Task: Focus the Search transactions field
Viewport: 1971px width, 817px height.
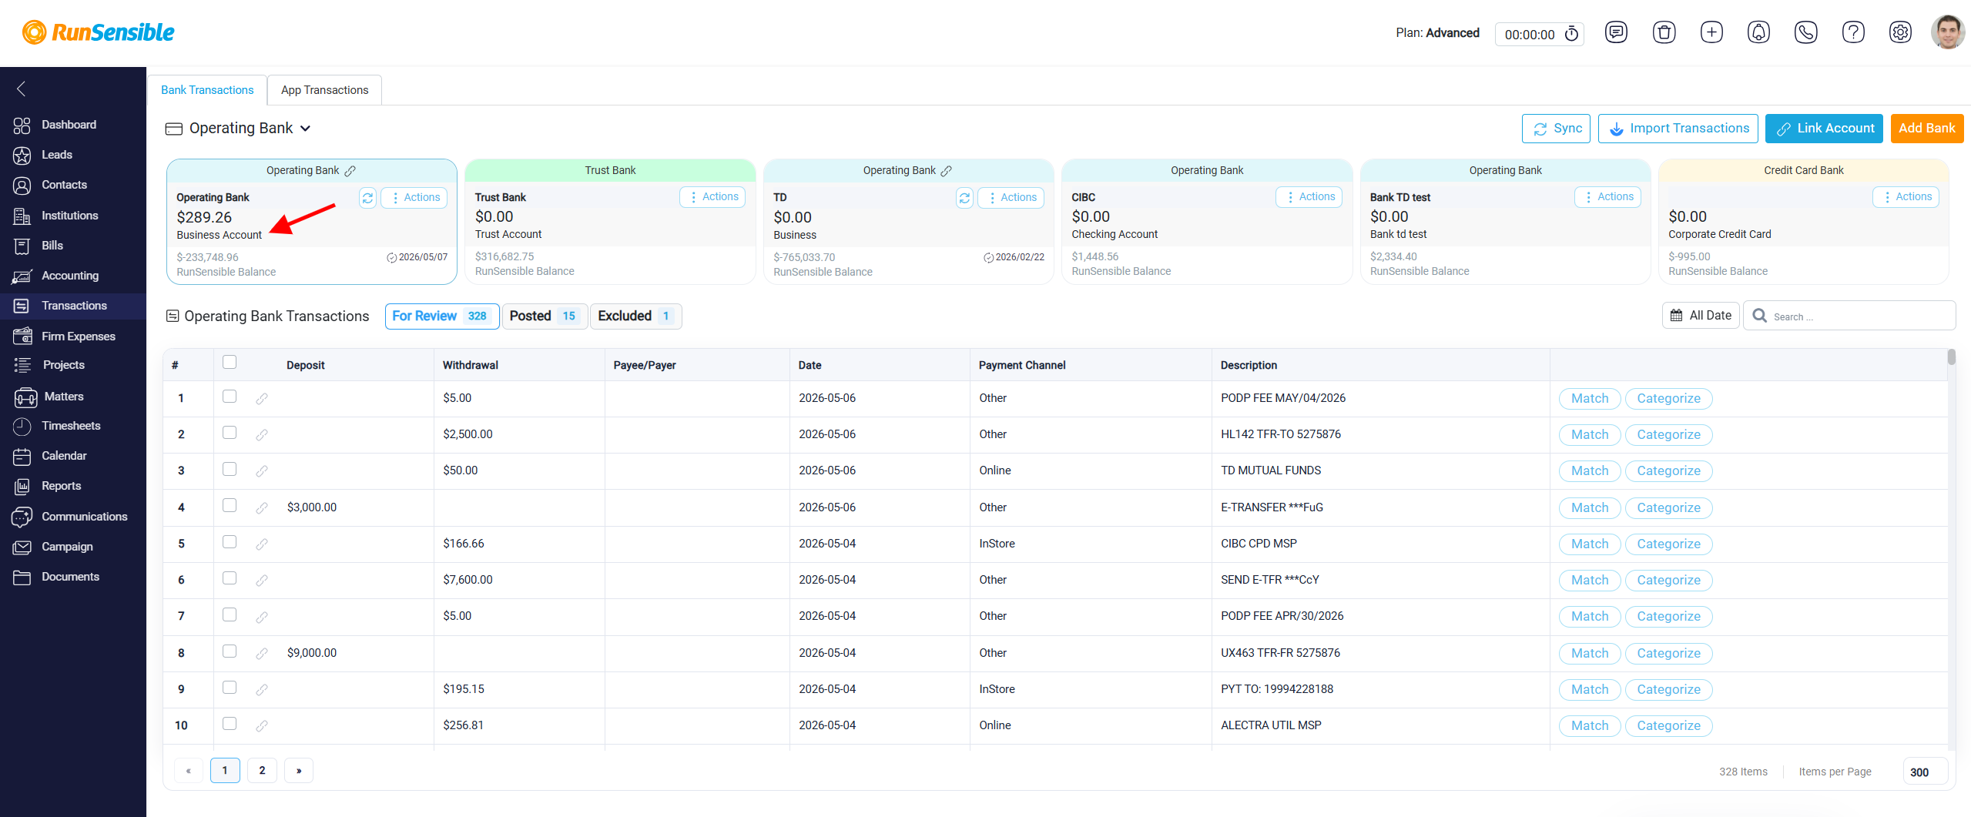Action: (1849, 316)
